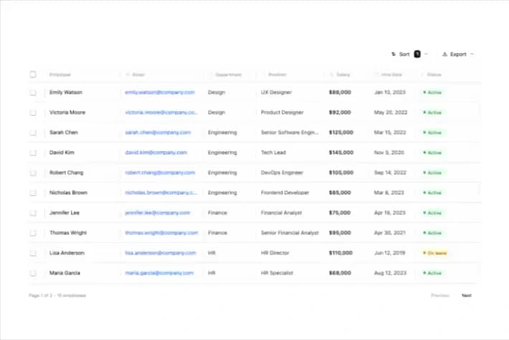
Task: Click the name David Kim
Action: coord(62,153)
